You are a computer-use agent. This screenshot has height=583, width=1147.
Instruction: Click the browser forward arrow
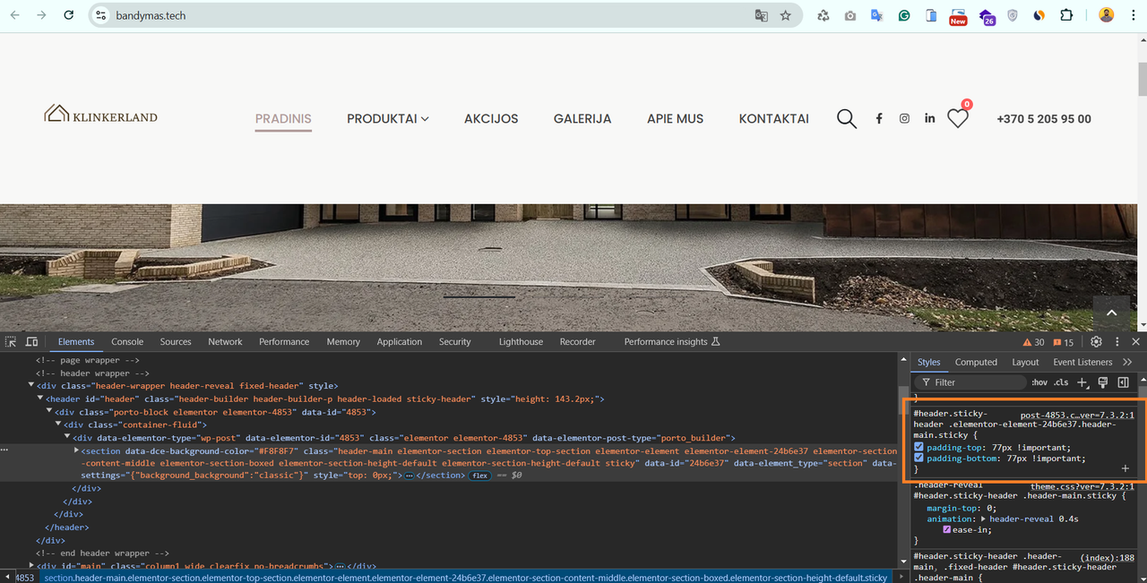[41, 15]
